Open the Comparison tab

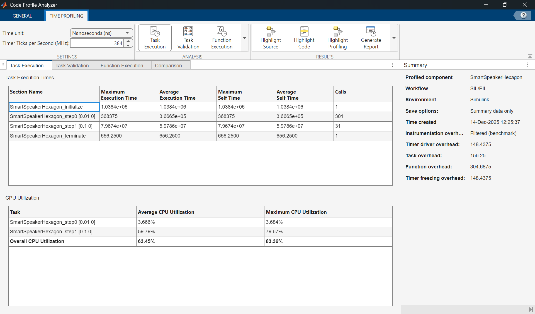(x=168, y=65)
